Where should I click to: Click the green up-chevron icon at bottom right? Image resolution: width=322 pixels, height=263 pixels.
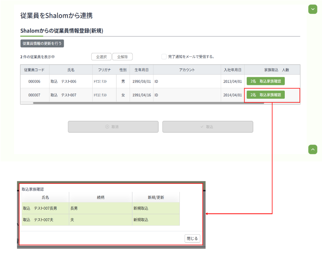313,149
